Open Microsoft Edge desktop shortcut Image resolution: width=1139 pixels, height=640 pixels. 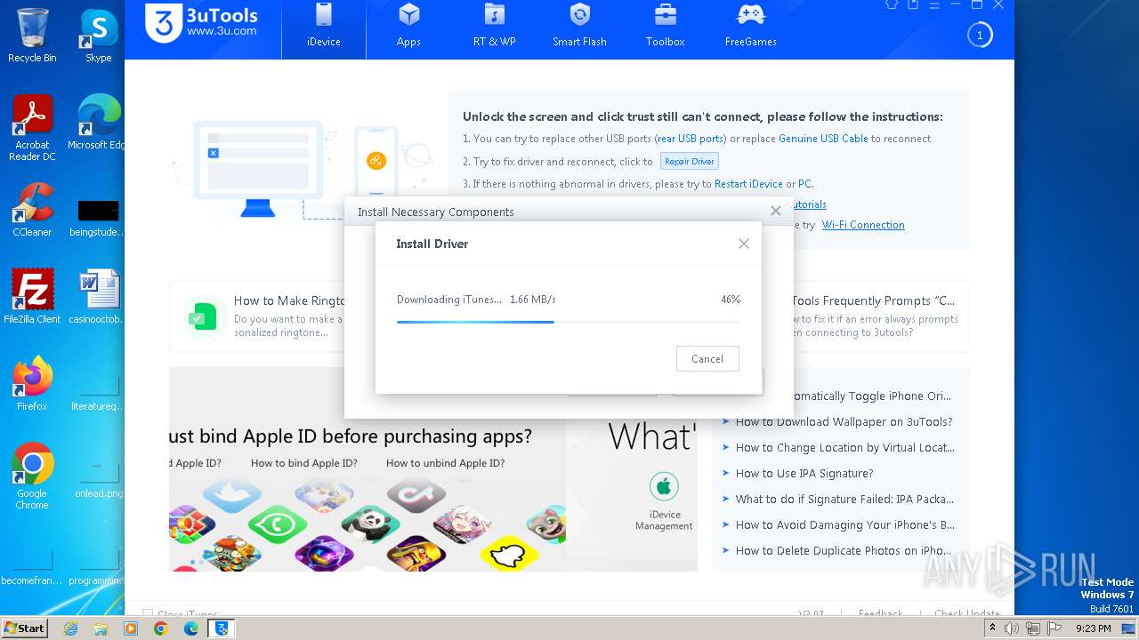pos(98,123)
